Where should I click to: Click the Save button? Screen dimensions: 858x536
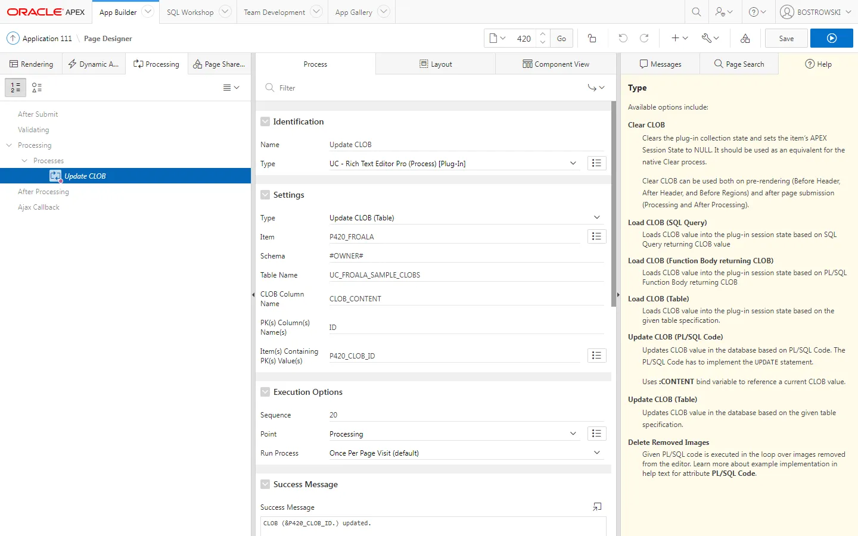tap(786, 38)
